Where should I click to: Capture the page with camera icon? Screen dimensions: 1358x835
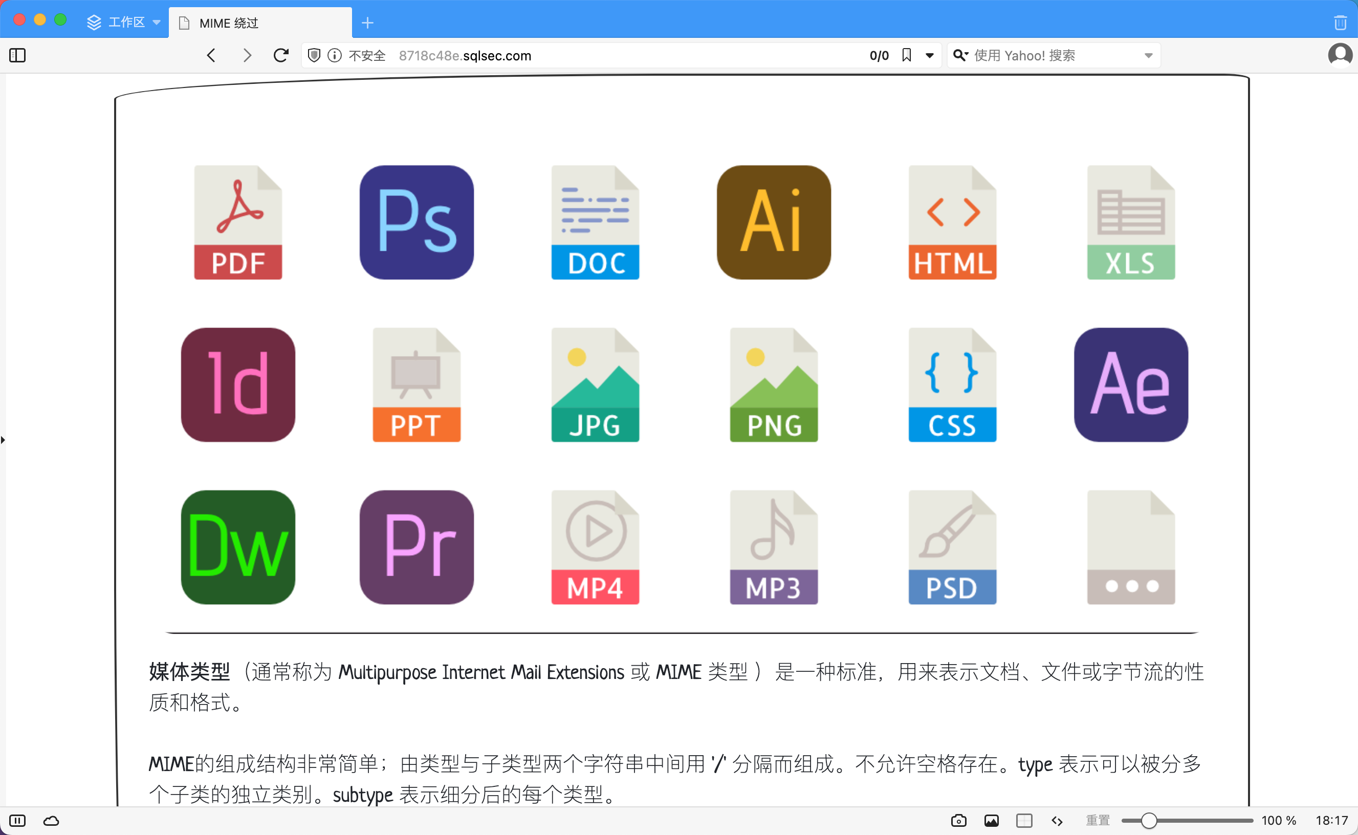[x=959, y=821]
